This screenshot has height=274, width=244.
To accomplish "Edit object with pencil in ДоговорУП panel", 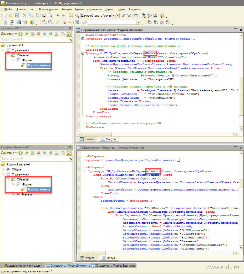I will pyautogui.click(x=27, y=34).
